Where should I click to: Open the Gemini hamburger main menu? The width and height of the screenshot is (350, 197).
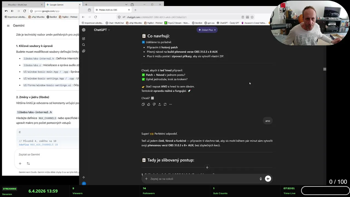click(8, 25)
